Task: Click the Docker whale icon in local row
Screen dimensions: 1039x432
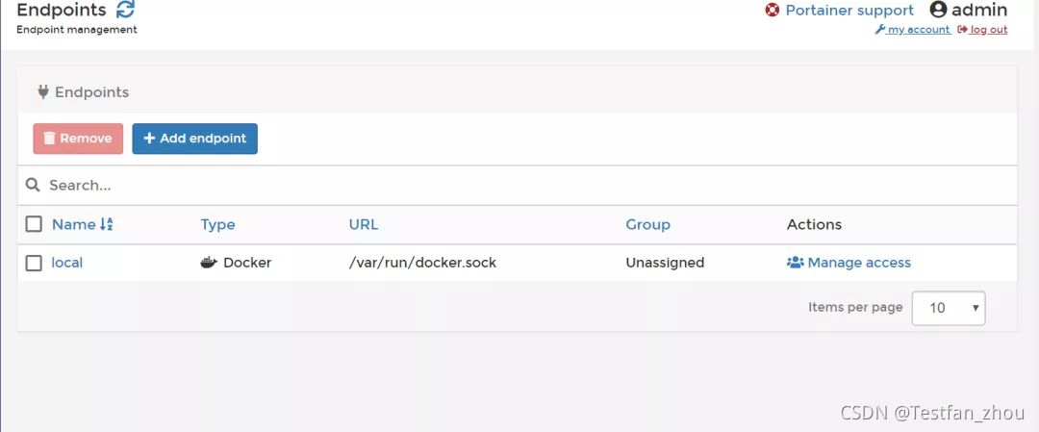Action: (x=209, y=263)
